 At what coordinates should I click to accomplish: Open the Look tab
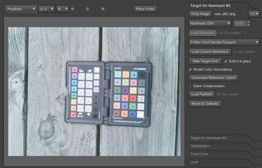point(194,162)
